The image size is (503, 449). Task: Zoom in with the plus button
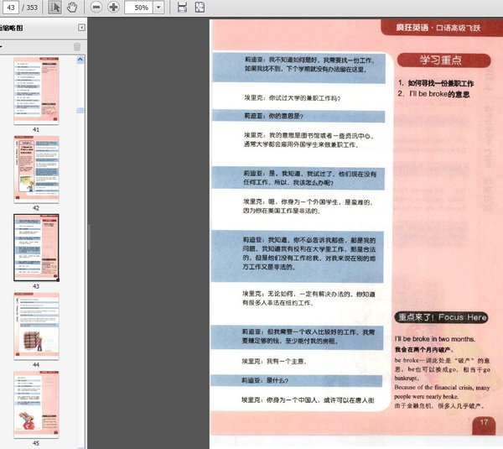(x=113, y=7)
